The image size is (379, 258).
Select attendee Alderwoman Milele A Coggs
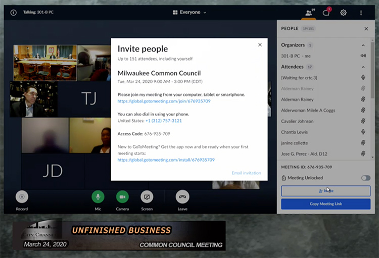[308, 111]
